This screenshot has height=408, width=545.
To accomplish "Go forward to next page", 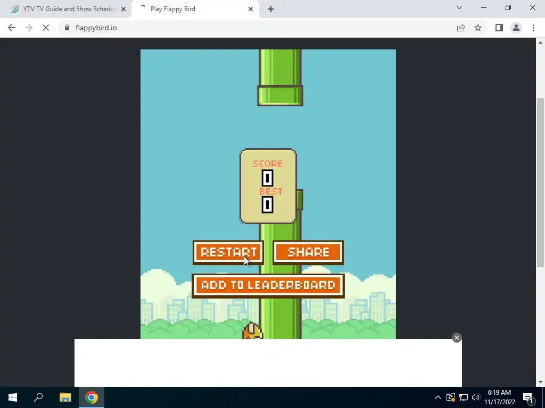I will click(x=29, y=28).
